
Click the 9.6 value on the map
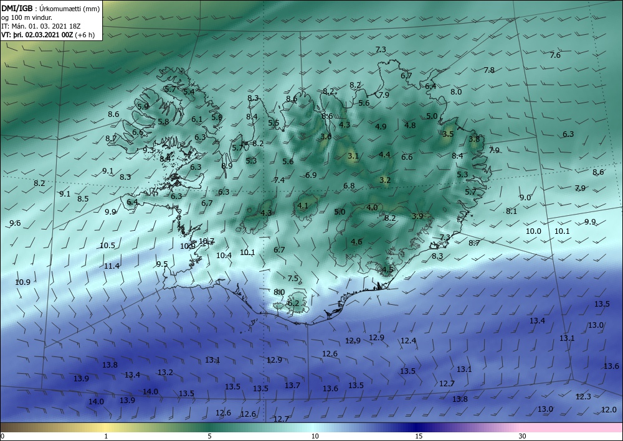pyautogui.click(x=15, y=223)
